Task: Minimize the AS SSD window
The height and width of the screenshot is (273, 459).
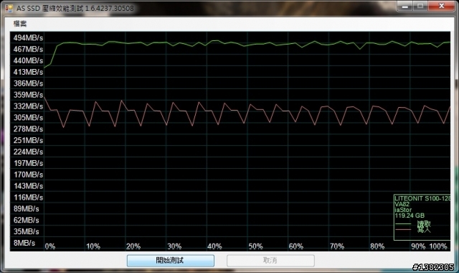Action: pos(405,6)
